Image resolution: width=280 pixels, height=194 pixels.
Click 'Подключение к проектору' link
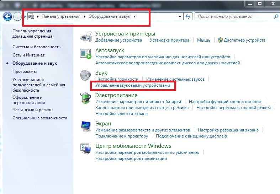tap(122, 136)
